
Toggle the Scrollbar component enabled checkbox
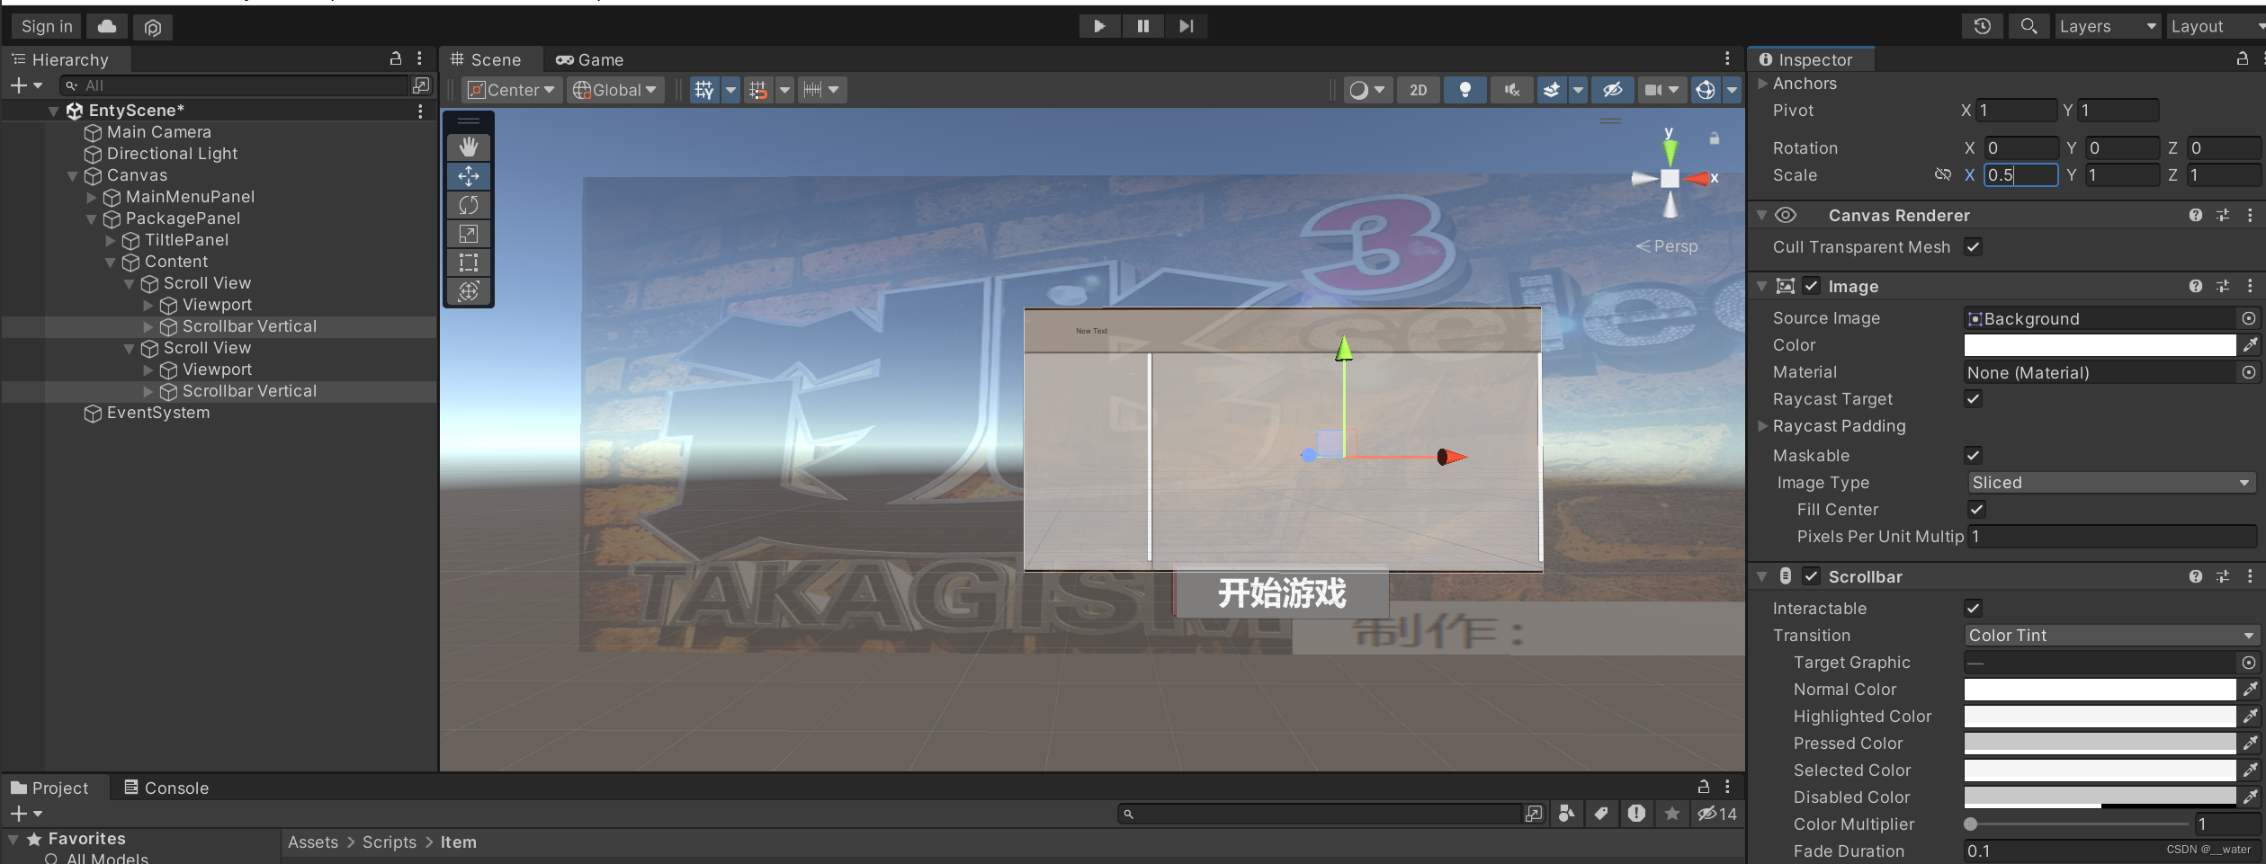click(x=1812, y=576)
